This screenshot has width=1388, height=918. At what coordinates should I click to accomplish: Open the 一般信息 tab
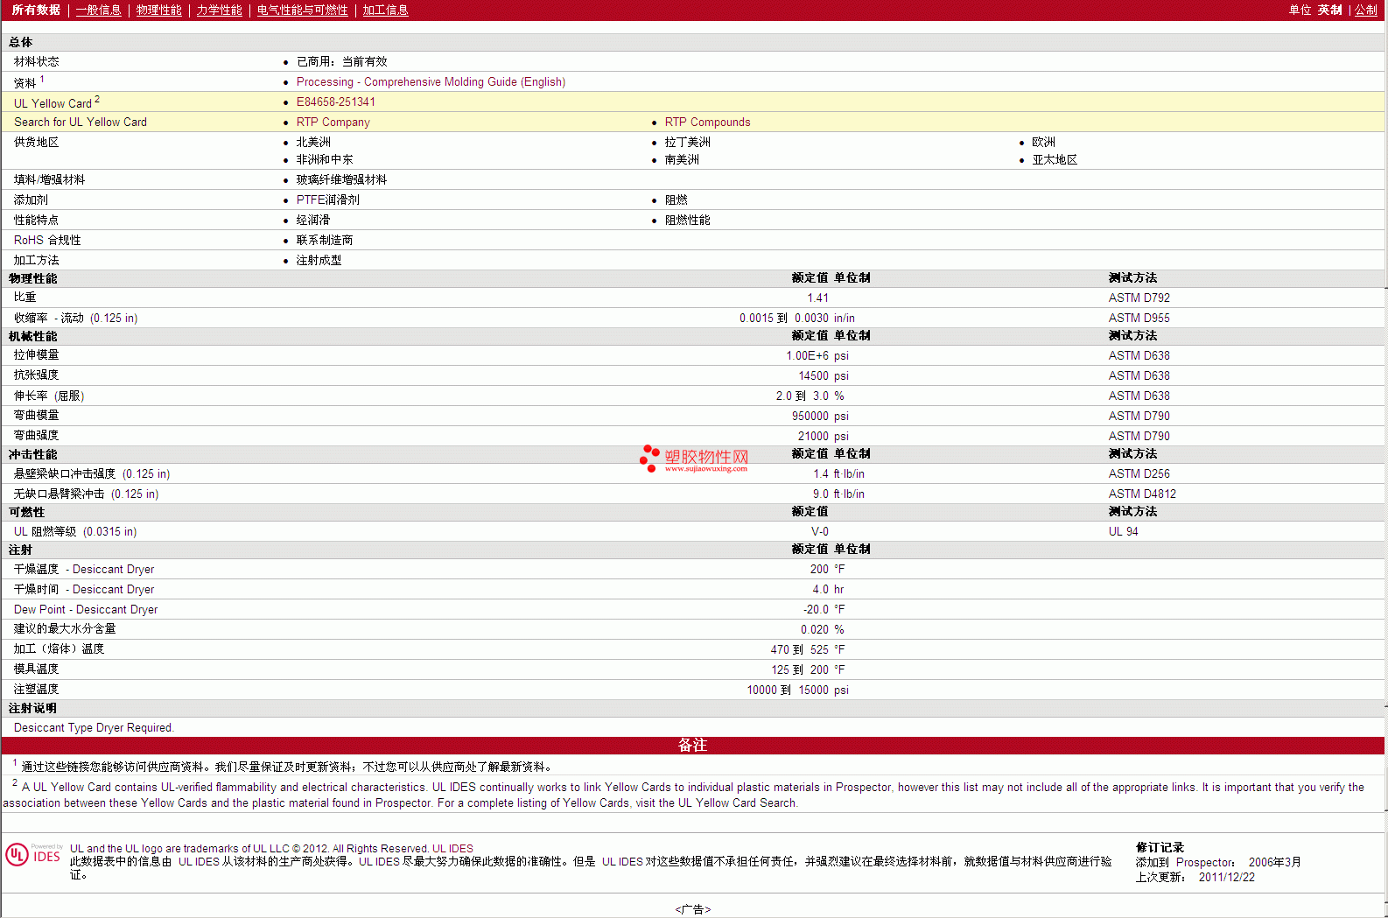pos(99,10)
